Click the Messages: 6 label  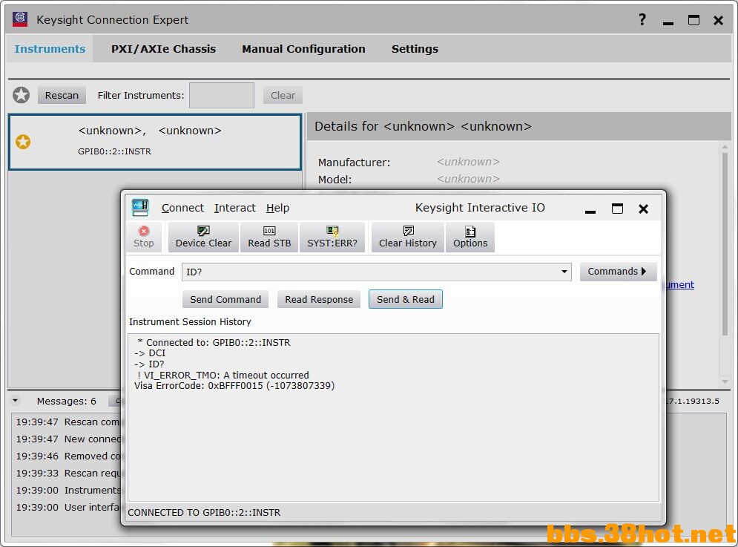[66, 401]
